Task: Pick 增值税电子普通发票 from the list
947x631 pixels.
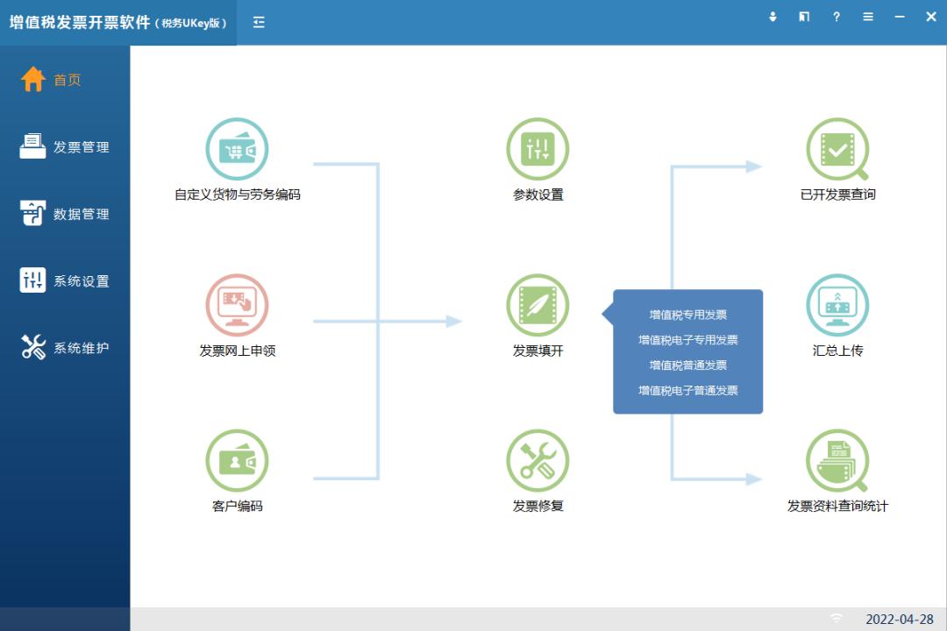Action: [688, 390]
